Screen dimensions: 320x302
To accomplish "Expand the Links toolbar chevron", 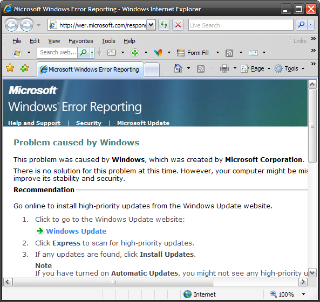I will pos(314,39).
